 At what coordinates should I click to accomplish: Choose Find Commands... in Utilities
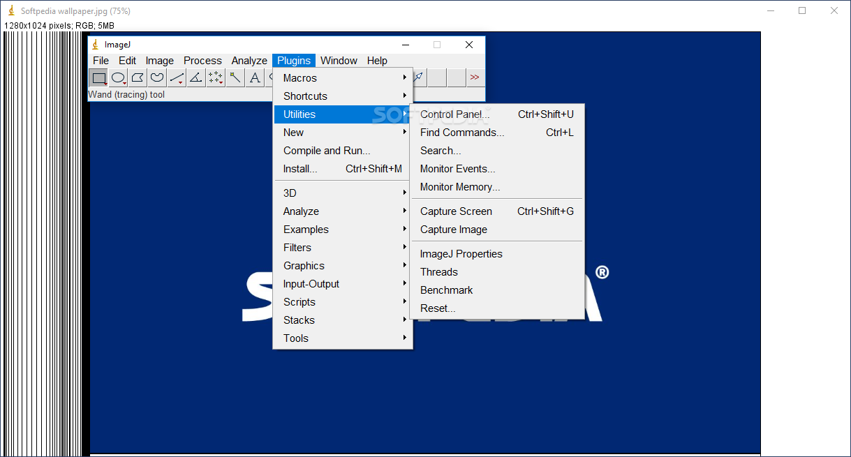click(497, 133)
